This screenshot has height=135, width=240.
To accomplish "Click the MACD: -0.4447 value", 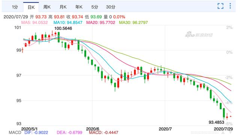I will coord(103,132).
